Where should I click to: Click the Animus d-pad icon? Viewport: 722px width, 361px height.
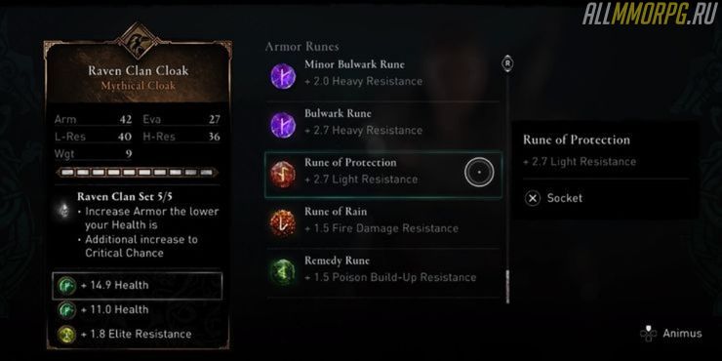click(x=648, y=334)
